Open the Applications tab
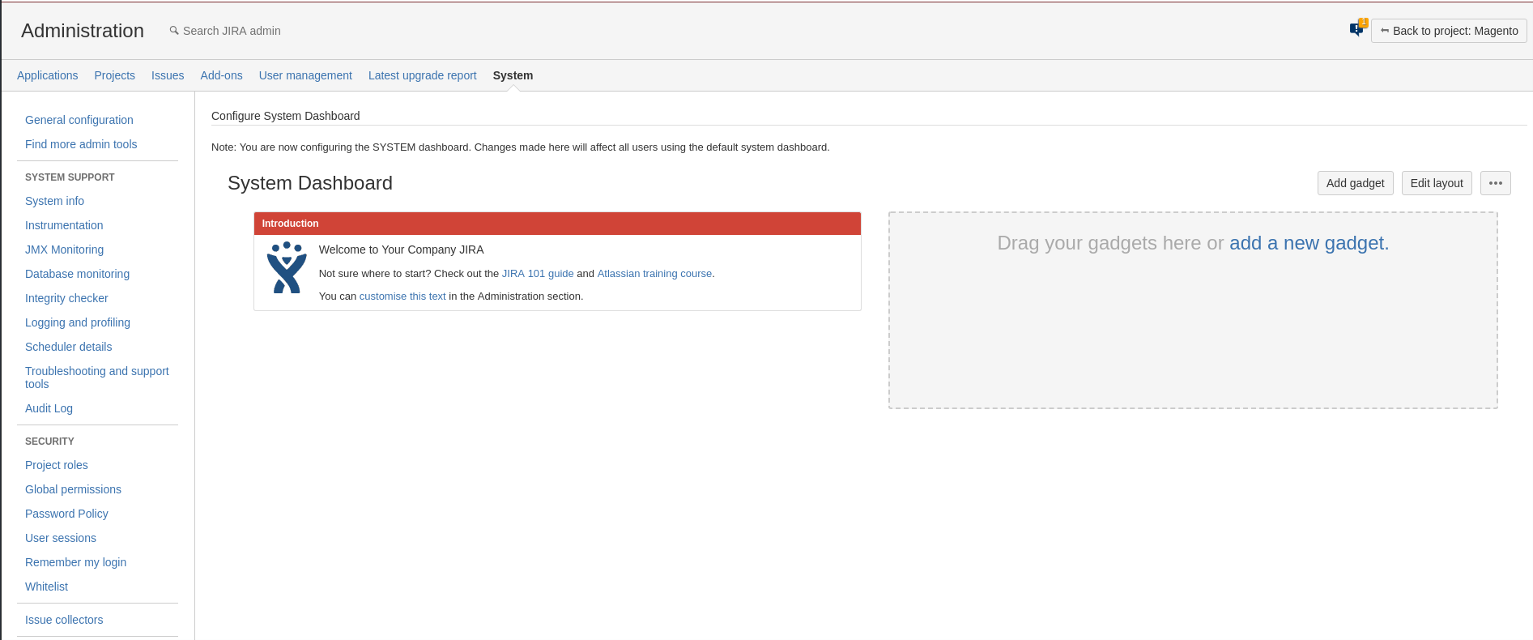This screenshot has height=640, width=1533. point(48,75)
